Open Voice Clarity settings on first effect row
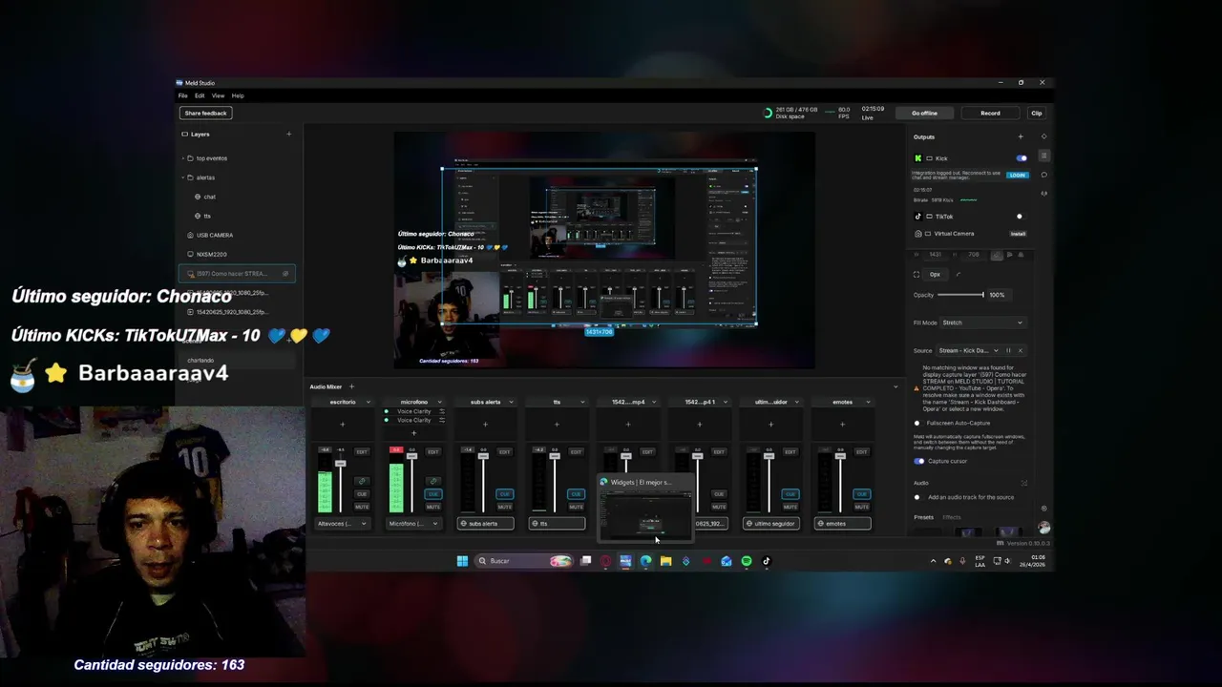The height and width of the screenshot is (687, 1222). point(441,411)
